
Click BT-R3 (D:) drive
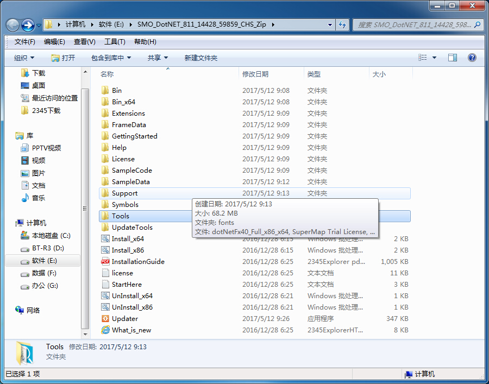point(42,248)
